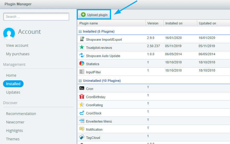Click version 2.50.237 of Trustpilot-reviews
Image resolution: width=230 pixels, height=144 pixels.
coord(153,46)
